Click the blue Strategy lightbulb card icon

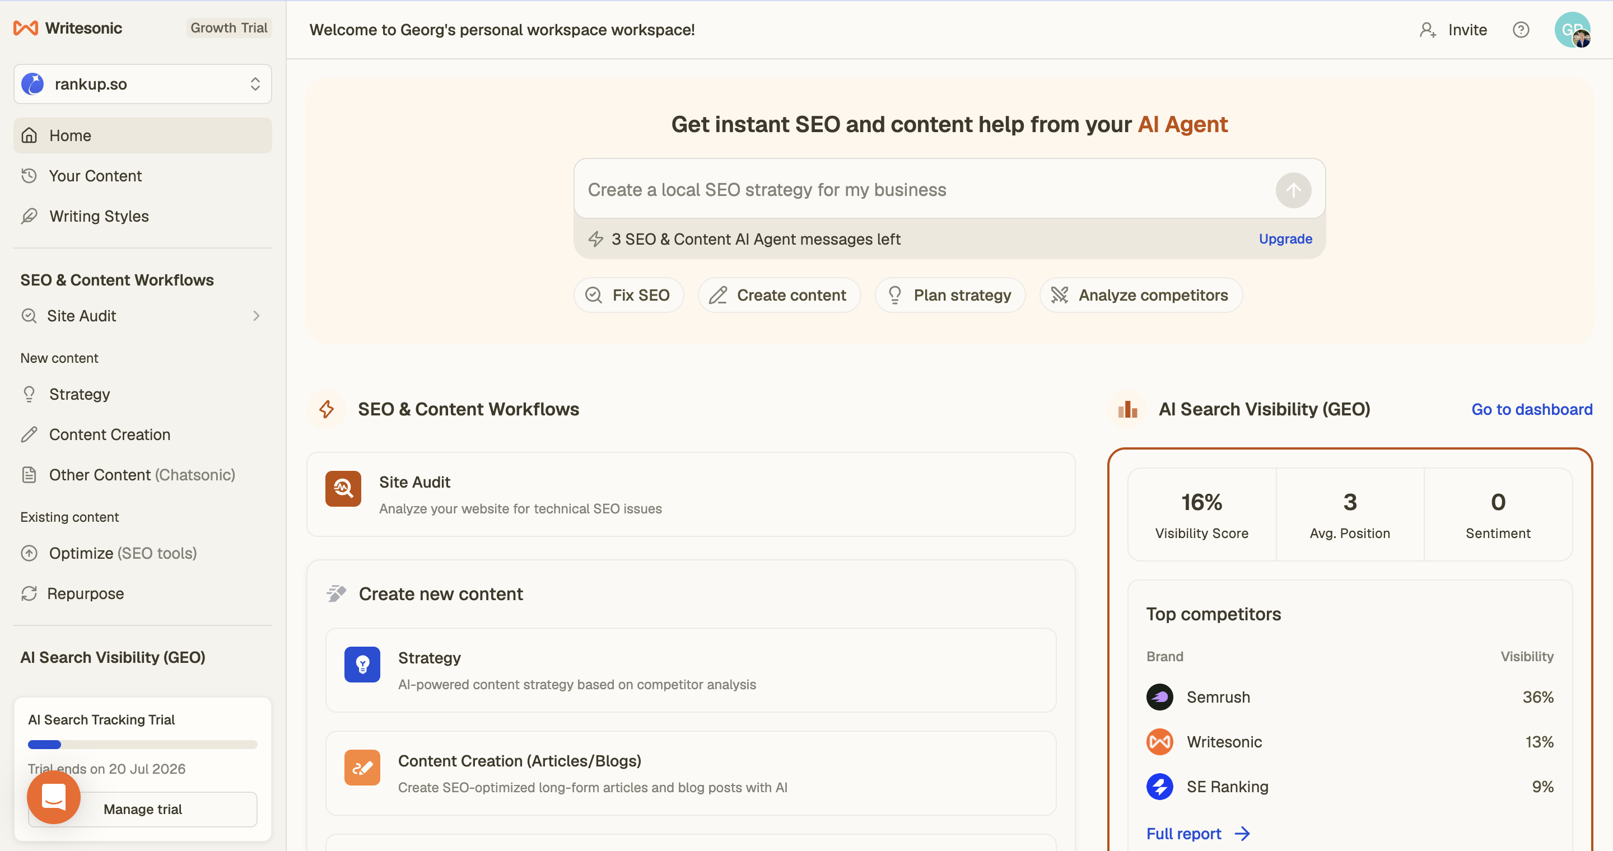(x=362, y=665)
